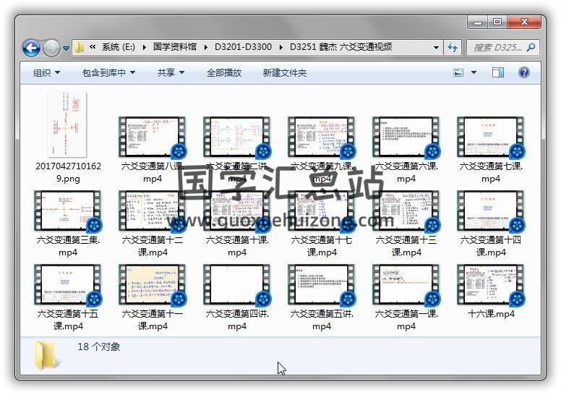Jump to D3201-D3300 breadcrumb folder
The height and width of the screenshot is (395, 561).
pos(243,47)
